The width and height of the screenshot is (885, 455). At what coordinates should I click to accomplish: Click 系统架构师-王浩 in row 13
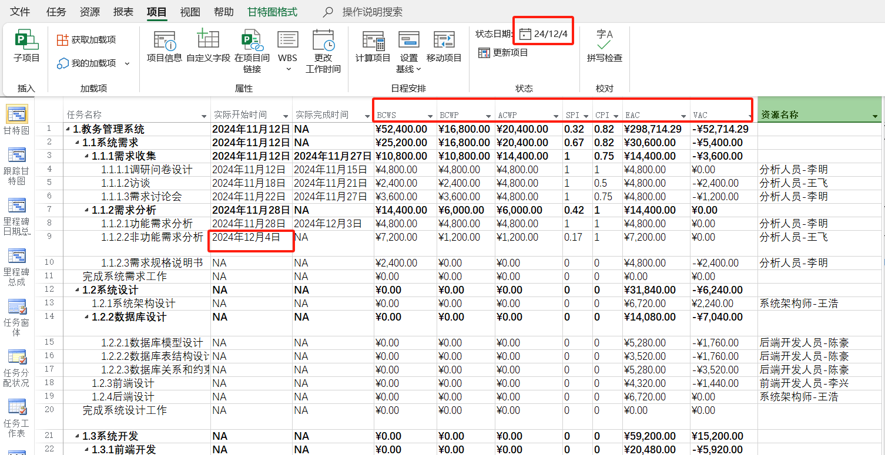coord(819,304)
